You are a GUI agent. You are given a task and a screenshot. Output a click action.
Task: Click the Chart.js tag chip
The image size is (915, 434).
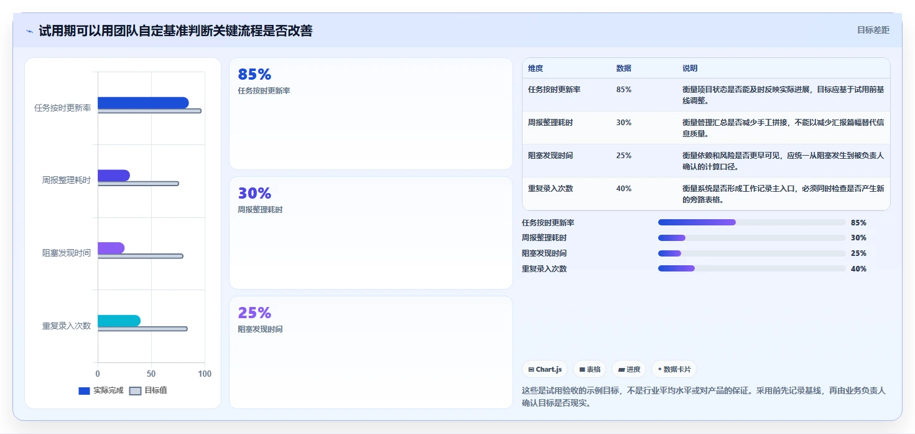coord(545,369)
